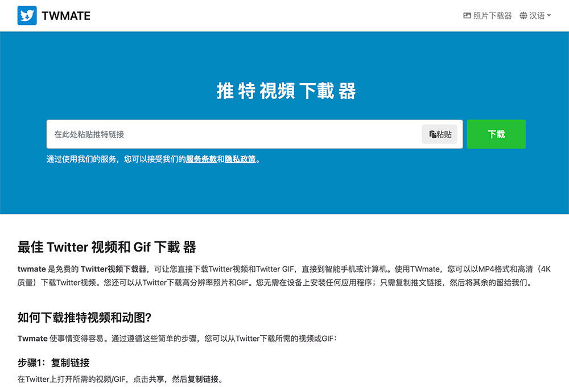
Task: Click the bold 'twmate' at paragraph start
Action: 31,269
